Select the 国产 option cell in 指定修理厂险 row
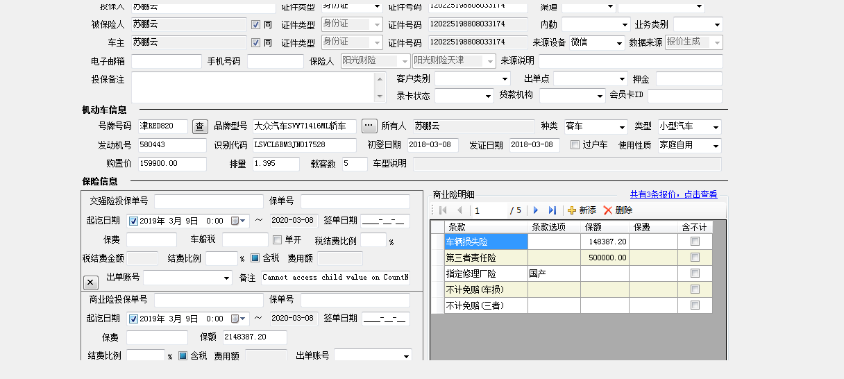Viewport: 844px width, 379px height. [x=554, y=273]
